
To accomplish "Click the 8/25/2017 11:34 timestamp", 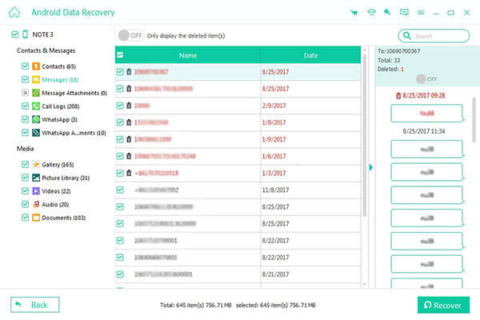I will click(424, 131).
